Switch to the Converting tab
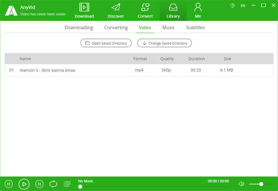Viewport: 278px width, 191px height. click(116, 28)
